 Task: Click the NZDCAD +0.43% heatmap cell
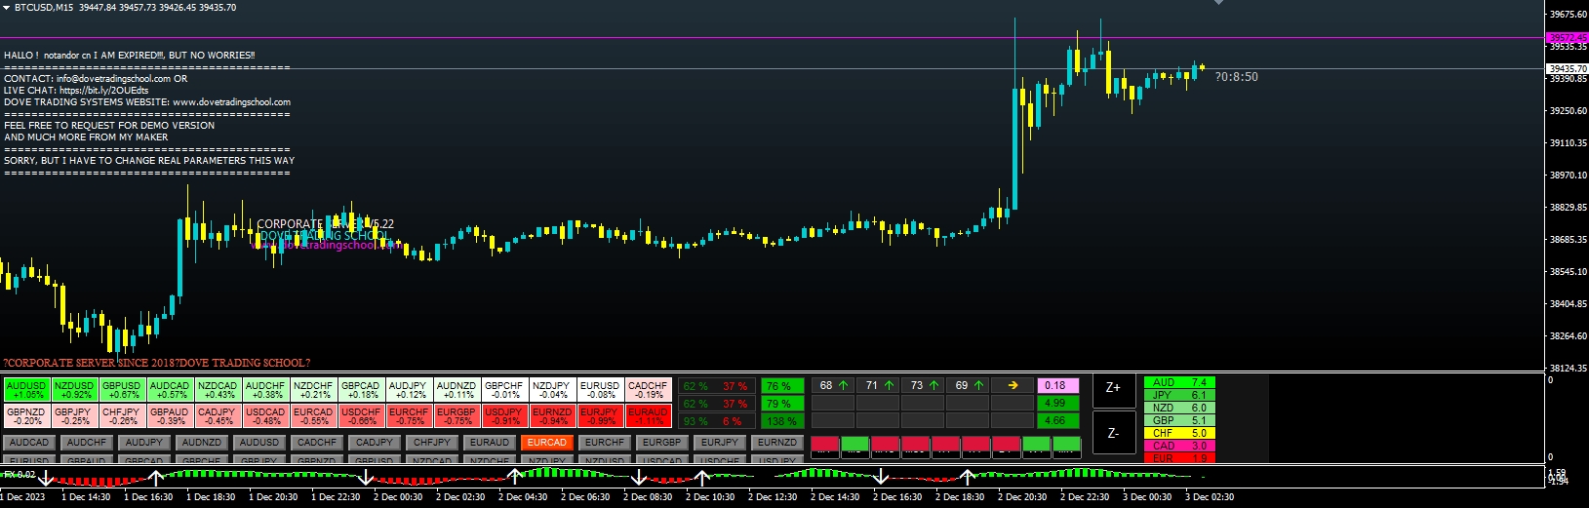219,390
